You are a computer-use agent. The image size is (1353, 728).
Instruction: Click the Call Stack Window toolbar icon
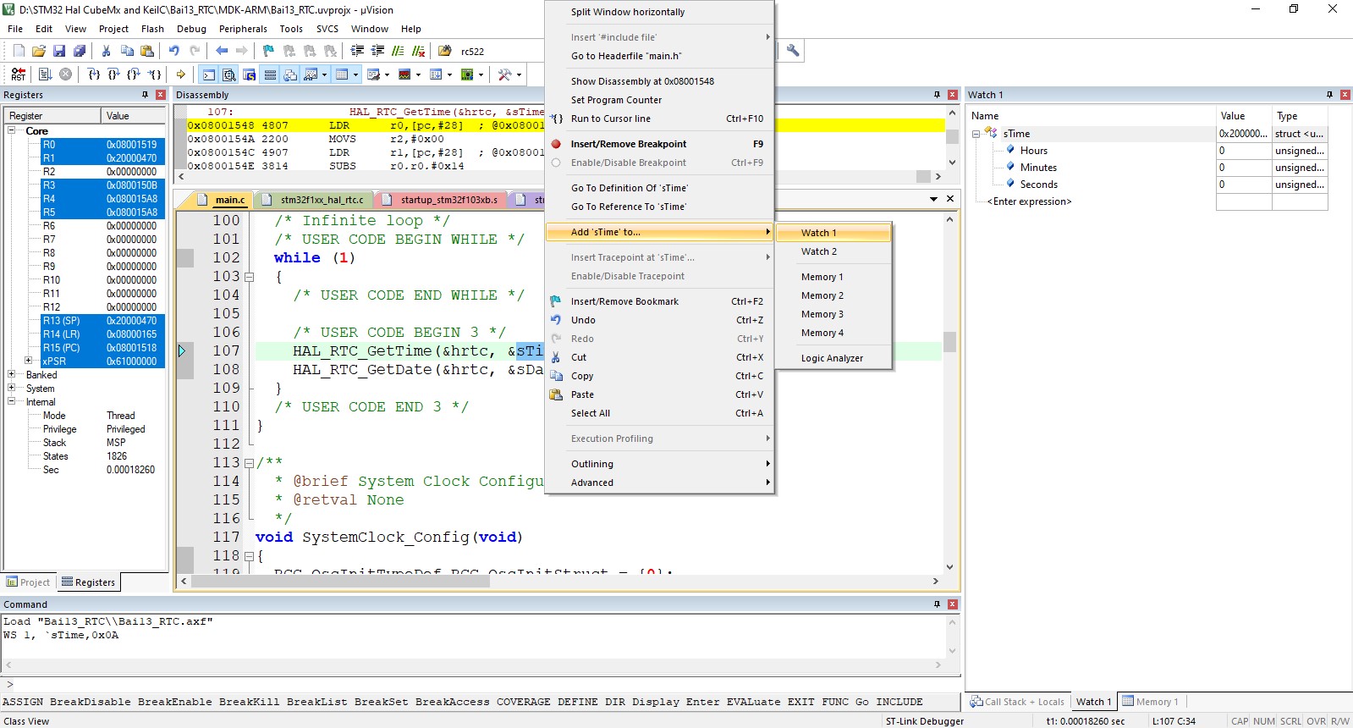pyautogui.click(x=290, y=74)
